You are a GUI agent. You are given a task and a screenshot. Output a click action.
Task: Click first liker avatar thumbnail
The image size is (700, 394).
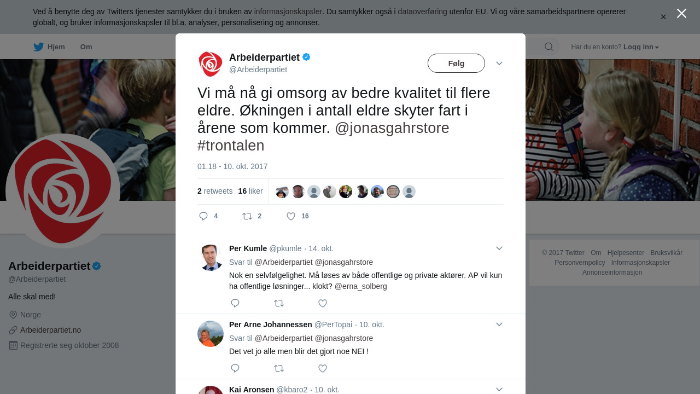coord(282,192)
